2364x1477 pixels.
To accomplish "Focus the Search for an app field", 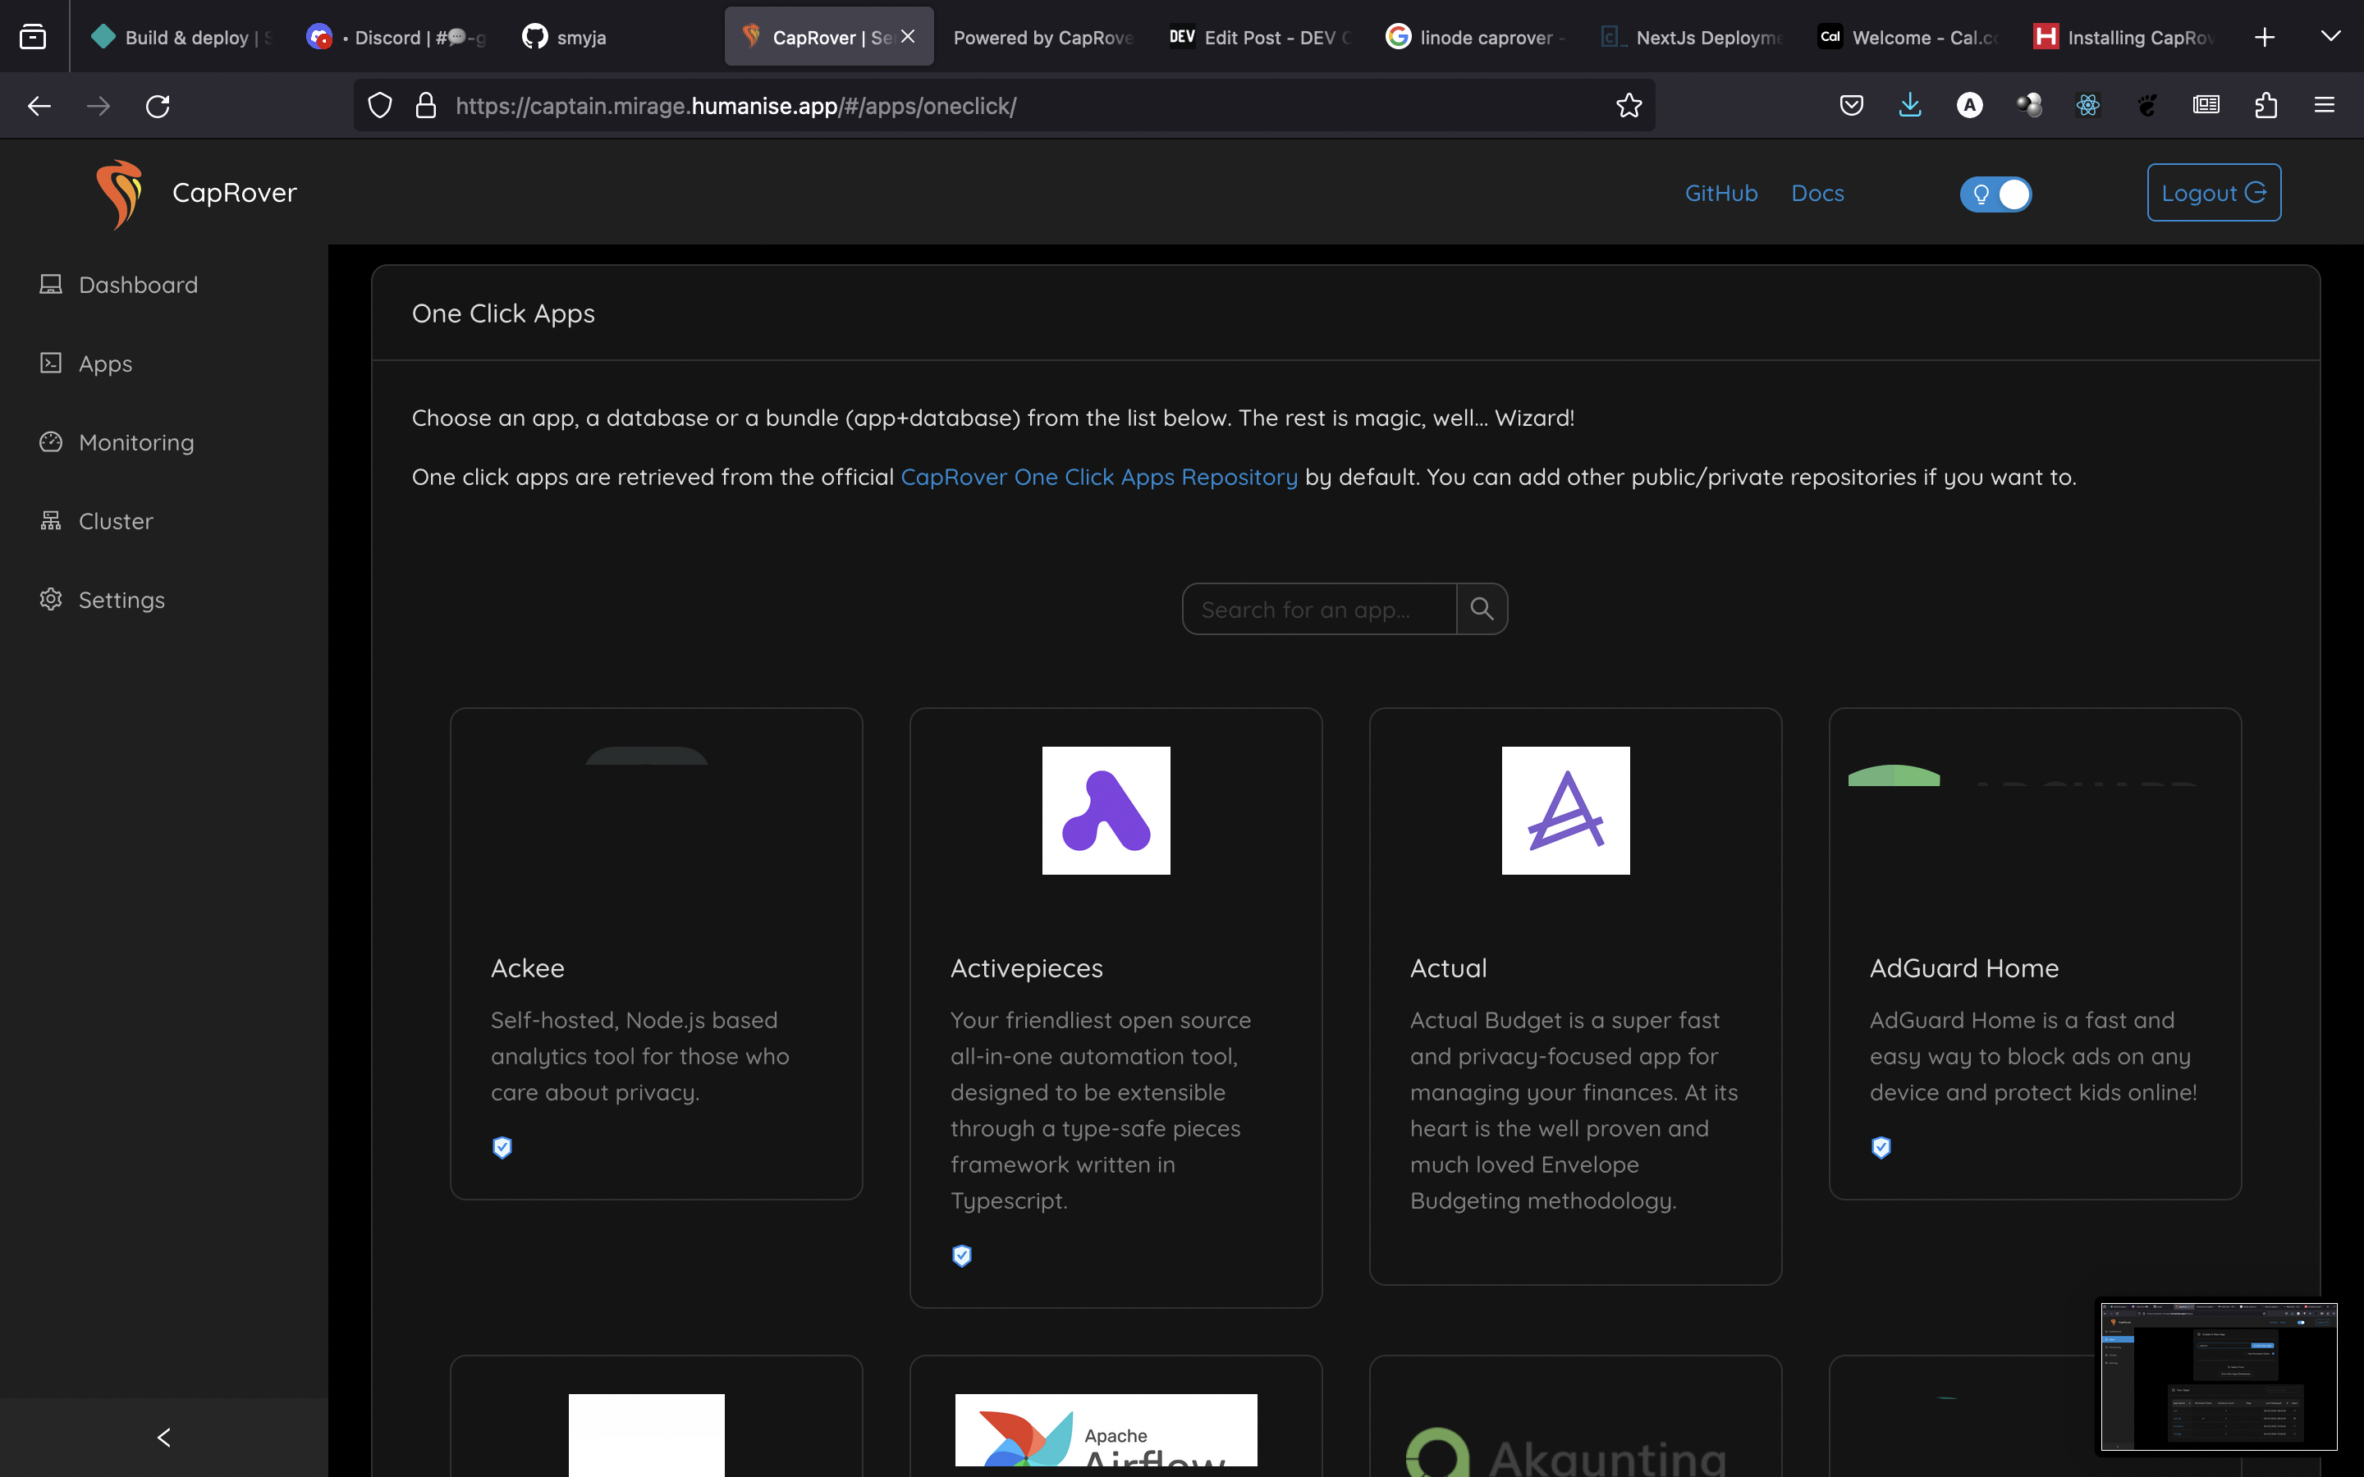I will point(1319,610).
